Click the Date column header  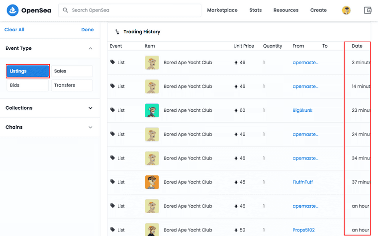[x=357, y=46]
